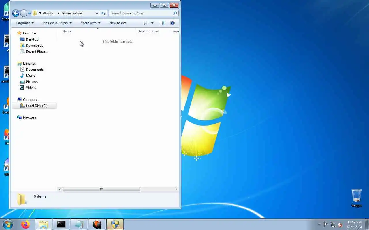Select Network in navigation pane
The image size is (369, 230).
[29, 118]
